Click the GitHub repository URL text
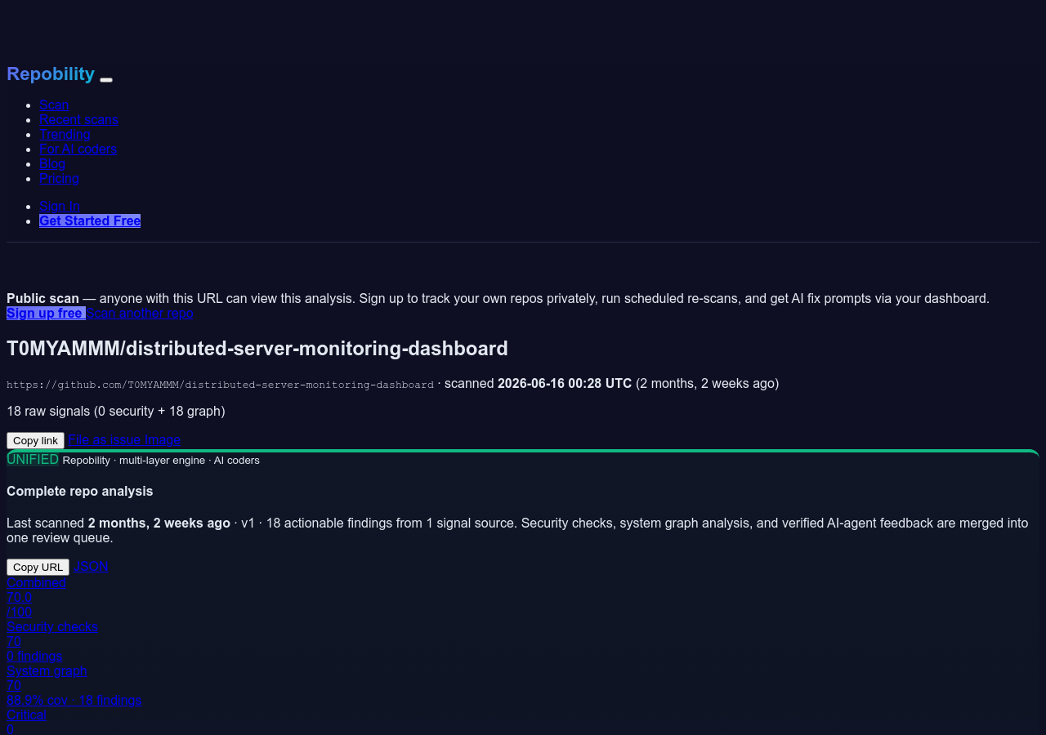The width and height of the screenshot is (1046, 735). [220, 384]
